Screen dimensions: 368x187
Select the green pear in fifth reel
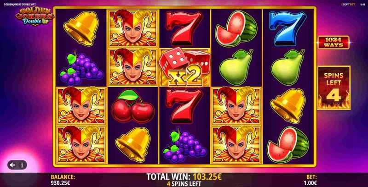[x=288, y=67]
